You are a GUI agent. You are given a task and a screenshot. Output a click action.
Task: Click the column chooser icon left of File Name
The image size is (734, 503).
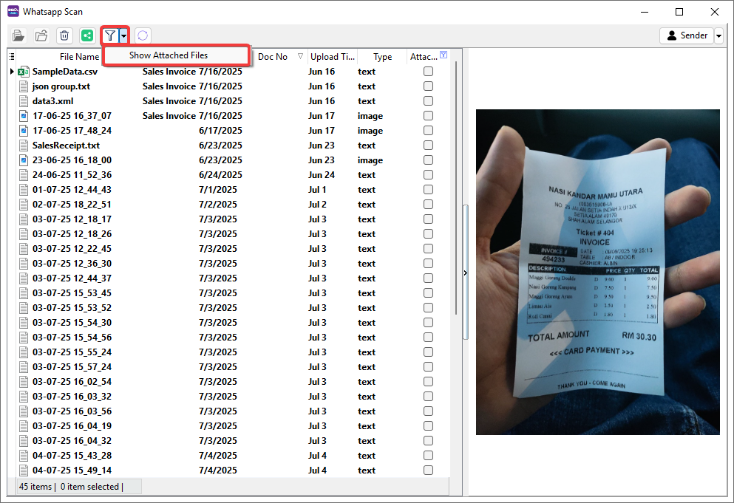click(12, 57)
